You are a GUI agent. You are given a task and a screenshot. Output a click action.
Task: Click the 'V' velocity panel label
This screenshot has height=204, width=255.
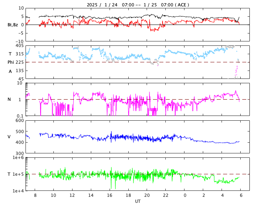coord(9,137)
